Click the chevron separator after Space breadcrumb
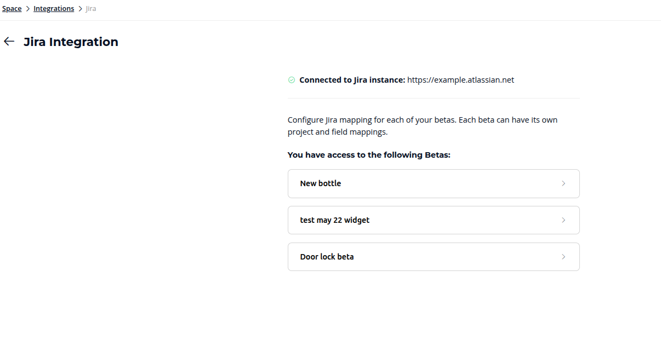Viewport: 661px width, 363px height. pos(27,9)
